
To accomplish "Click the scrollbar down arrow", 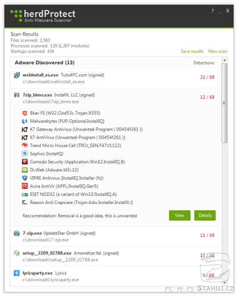I will coord(224,283).
